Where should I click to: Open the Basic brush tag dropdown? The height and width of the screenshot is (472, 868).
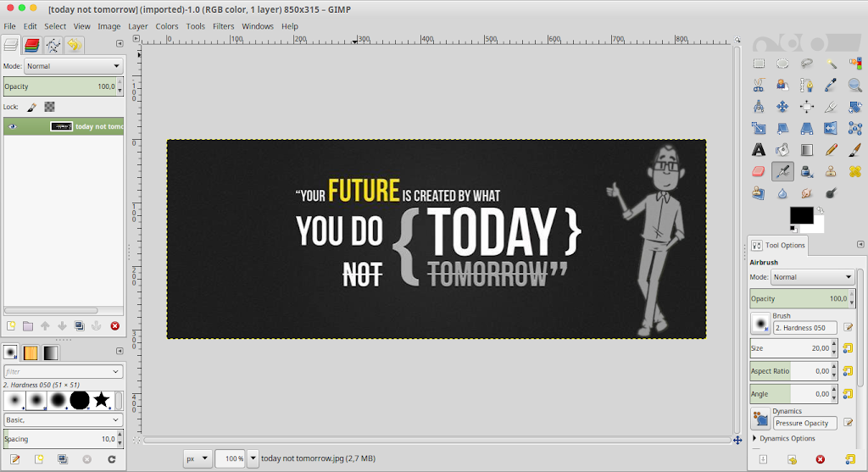[x=63, y=419]
